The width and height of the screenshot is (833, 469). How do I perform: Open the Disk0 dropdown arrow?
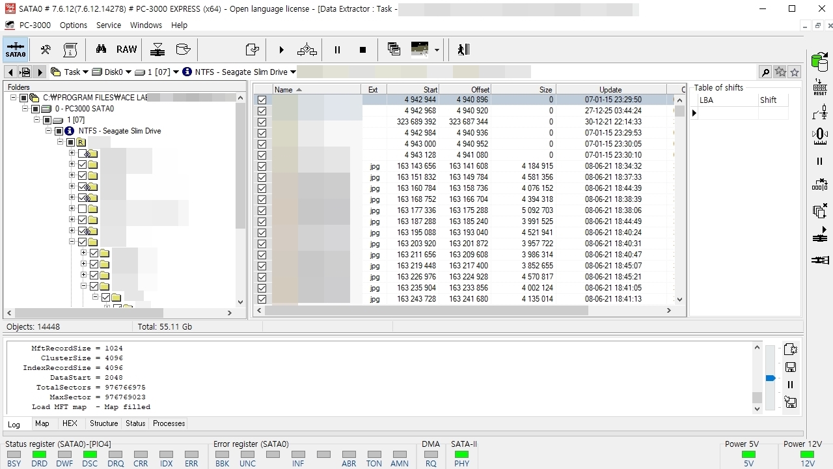(x=128, y=72)
